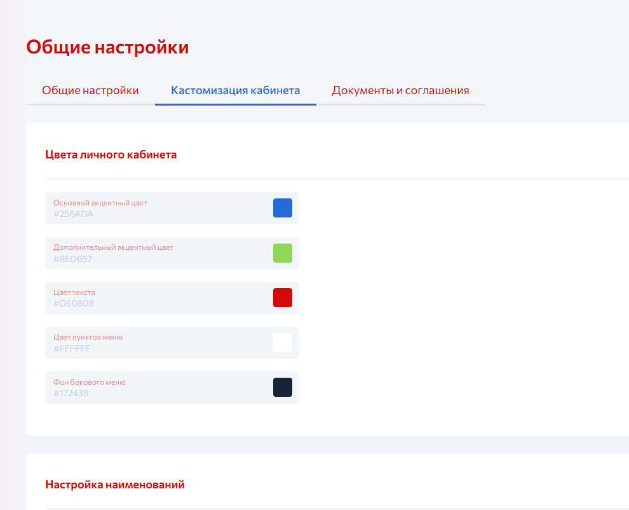The width and height of the screenshot is (629, 510).
Task: Click the Дополнительный акцентный цвет label
Action: [x=113, y=247]
